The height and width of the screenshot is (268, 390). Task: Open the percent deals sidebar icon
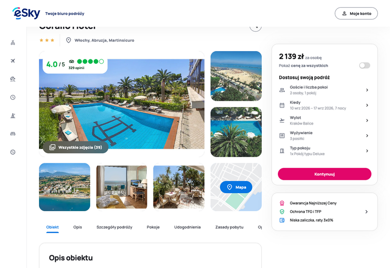tap(13, 152)
